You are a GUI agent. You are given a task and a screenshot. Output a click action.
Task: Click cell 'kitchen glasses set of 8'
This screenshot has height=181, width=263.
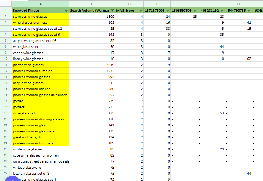click(41, 173)
